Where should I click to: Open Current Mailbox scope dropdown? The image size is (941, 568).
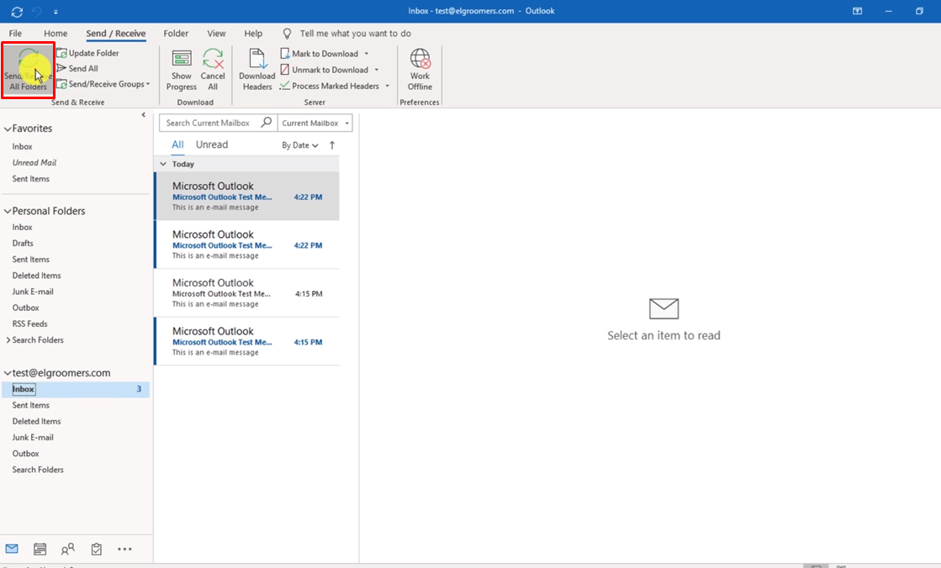(315, 123)
